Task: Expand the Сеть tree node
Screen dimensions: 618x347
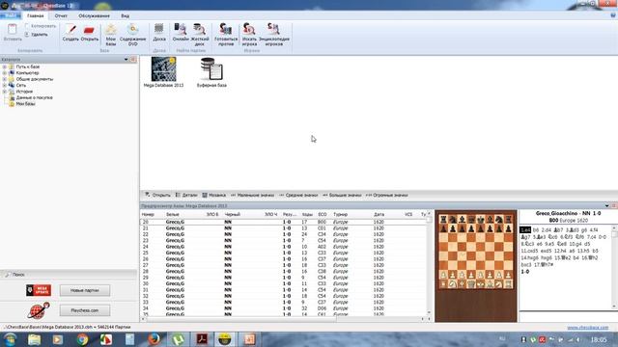Action: tap(4, 86)
